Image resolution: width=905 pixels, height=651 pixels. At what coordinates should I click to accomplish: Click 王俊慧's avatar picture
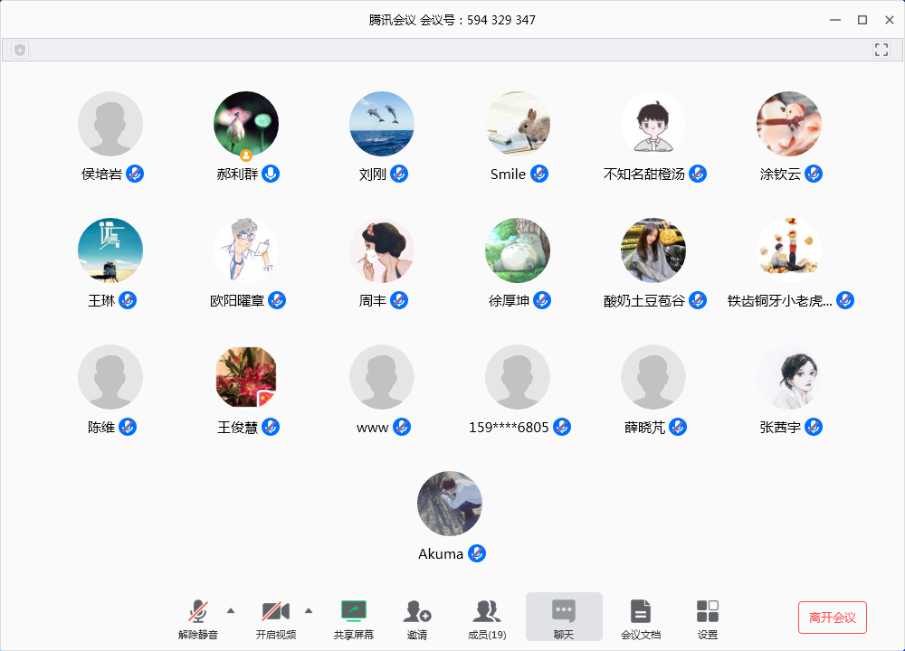(x=246, y=377)
